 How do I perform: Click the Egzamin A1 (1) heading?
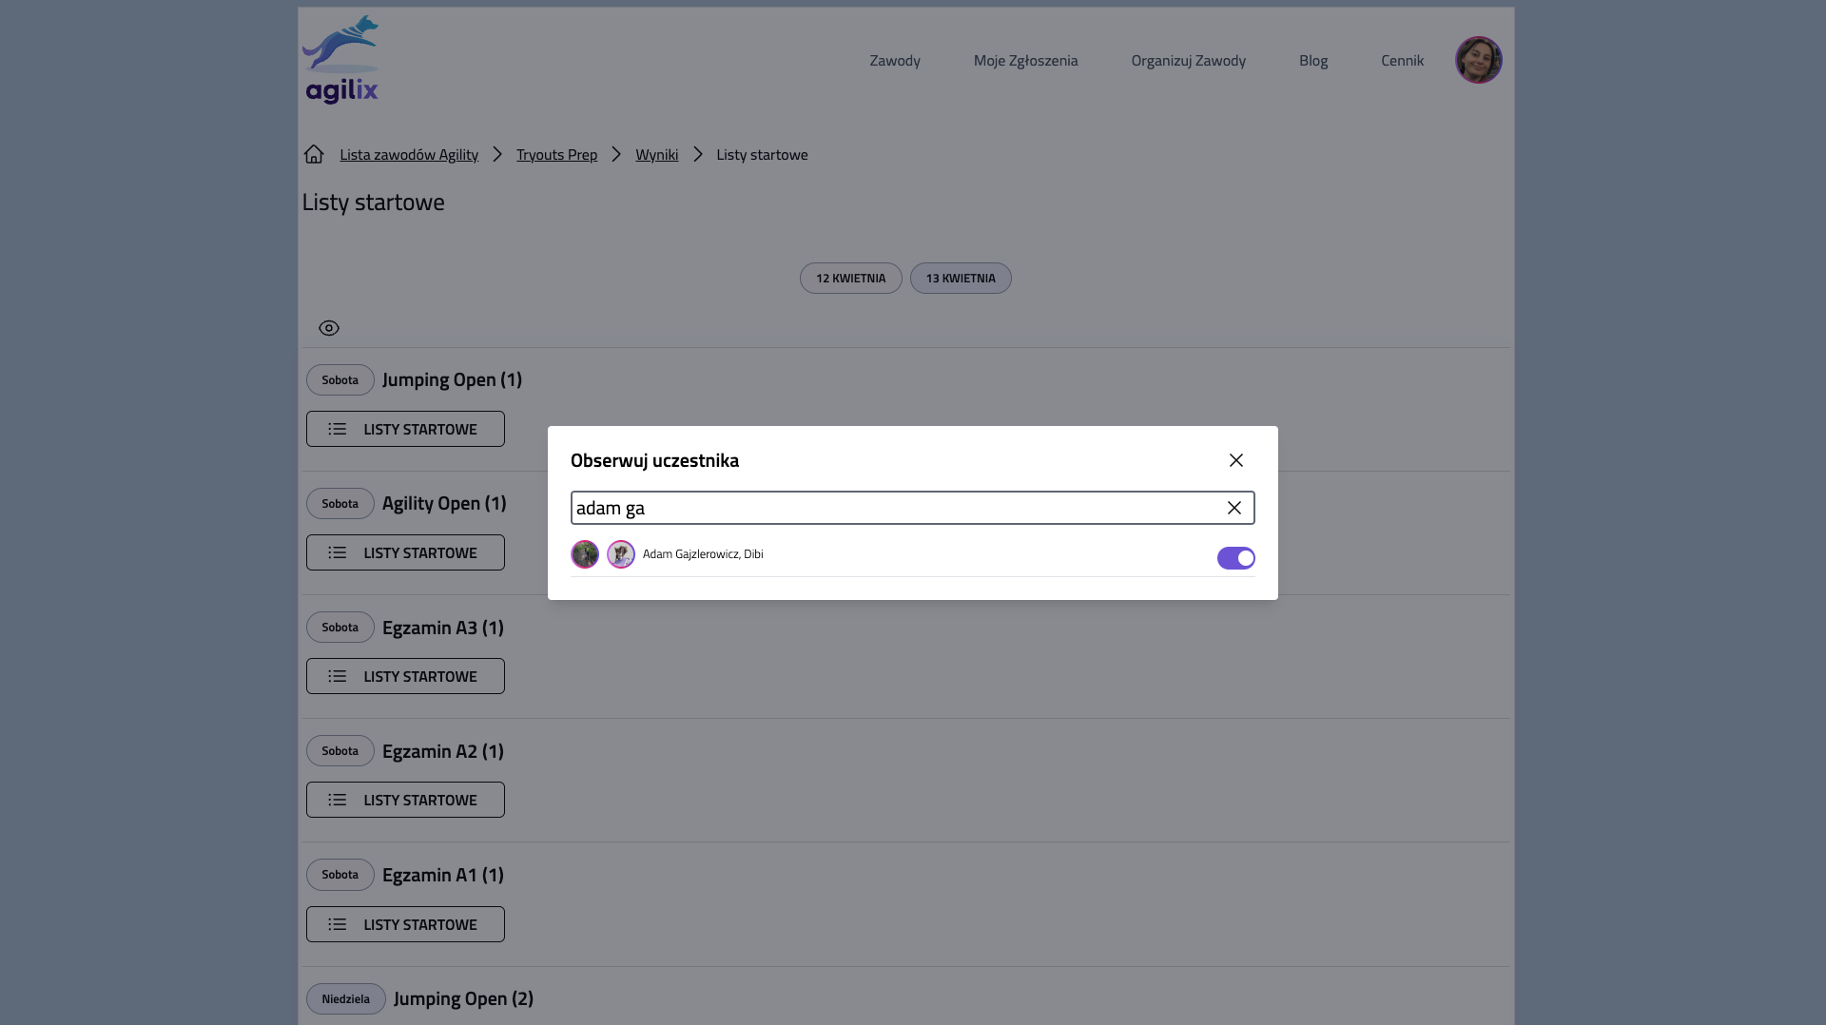443,875
